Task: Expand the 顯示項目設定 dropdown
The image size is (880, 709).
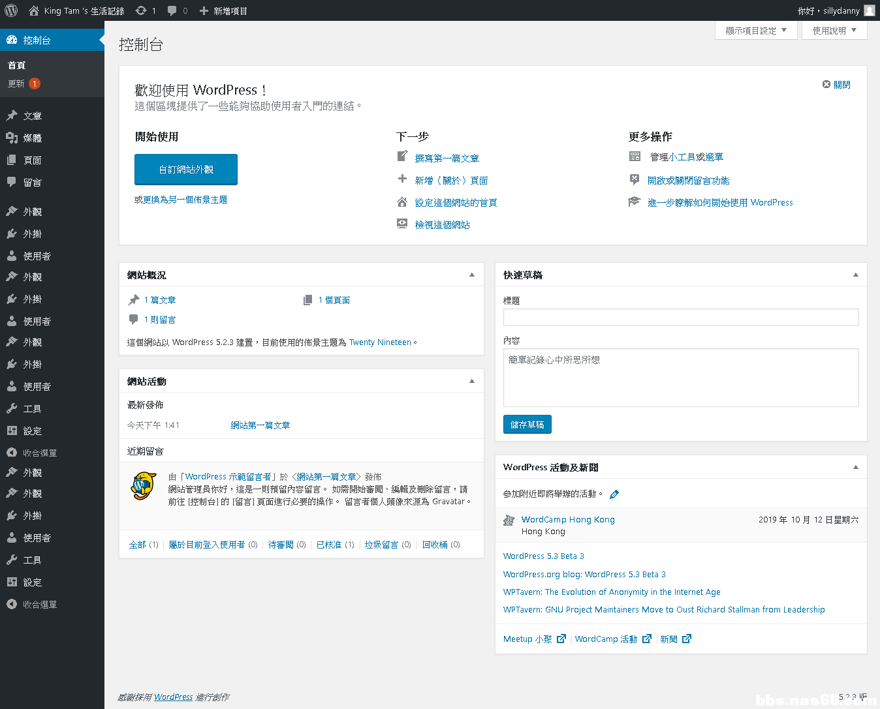Action: [x=756, y=31]
